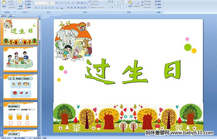Image resolution: width=217 pixels, height=139 pixels.
Task: Click the font color A icon
Action: click(62, 8)
